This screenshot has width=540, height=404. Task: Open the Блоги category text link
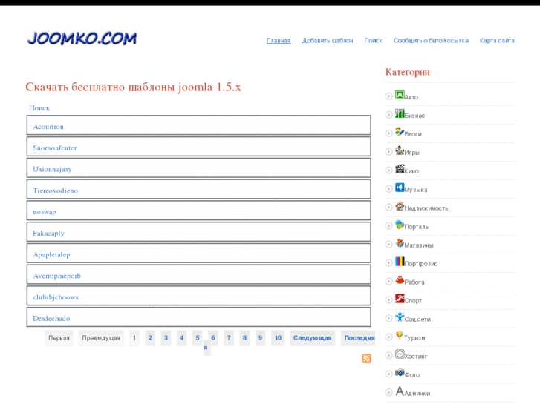[413, 134]
